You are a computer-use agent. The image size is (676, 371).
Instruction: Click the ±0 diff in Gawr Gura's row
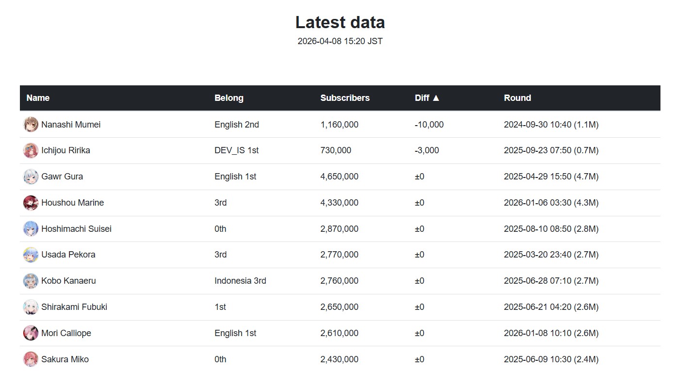(x=420, y=177)
